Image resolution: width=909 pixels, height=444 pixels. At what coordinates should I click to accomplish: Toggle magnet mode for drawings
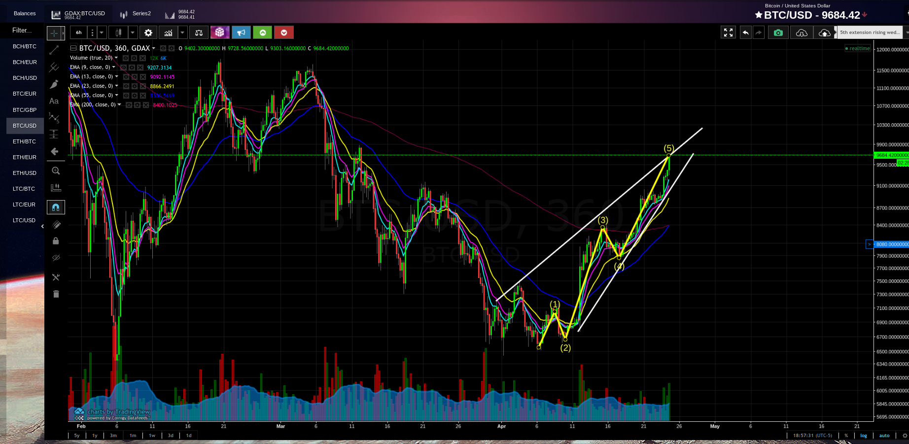[x=56, y=207]
